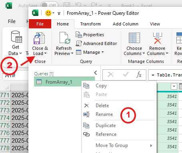Customize the Quick Access Toolbar dropdown

pos(59,13)
